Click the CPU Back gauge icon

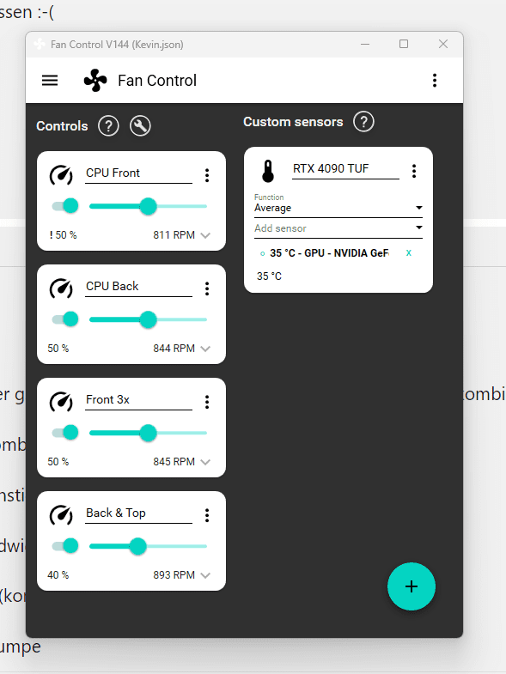coord(61,288)
